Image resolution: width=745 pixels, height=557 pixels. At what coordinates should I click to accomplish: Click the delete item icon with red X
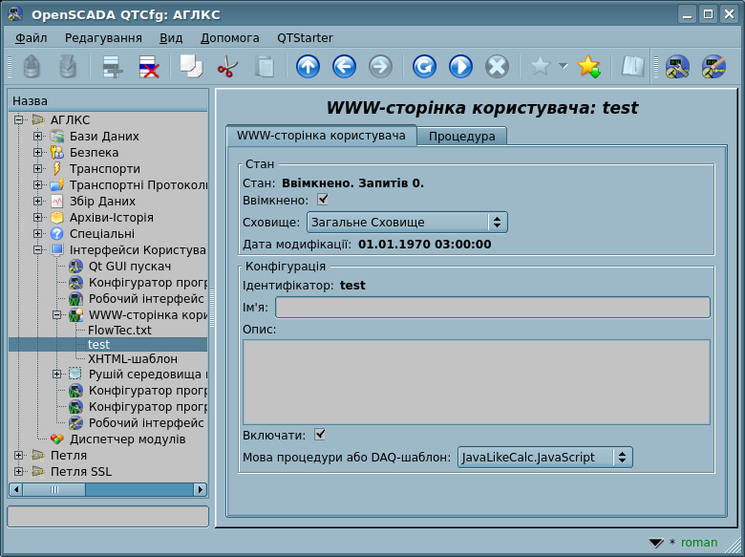point(150,67)
